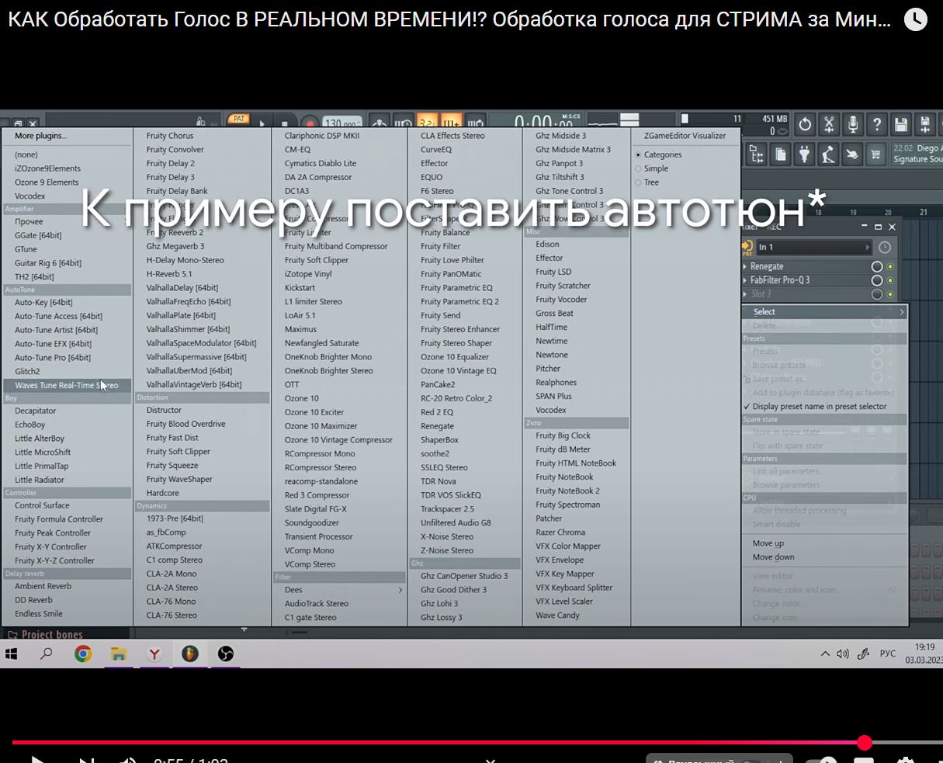Image resolution: width=943 pixels, height=763 pixels.
Task: Expand the FabFilter Pro-Q 3 slot arrow
Action: click(x=745, y=280)
